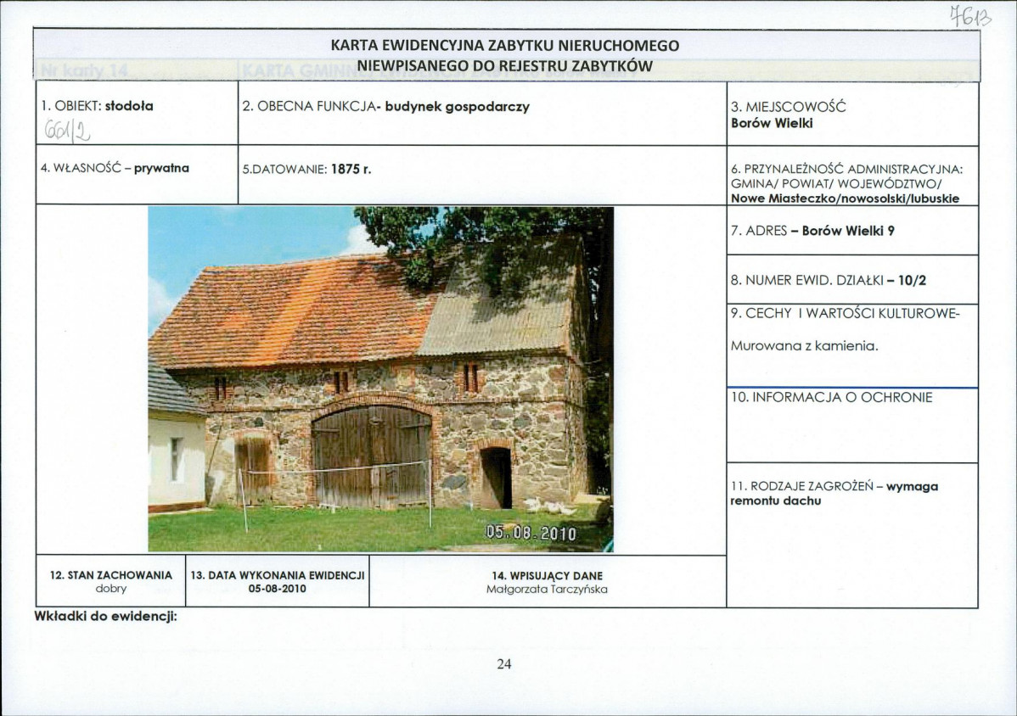The image size is (1017, 716).
Task: Click the handwritten number in top-right corner
Action: [x=971, y=15]
